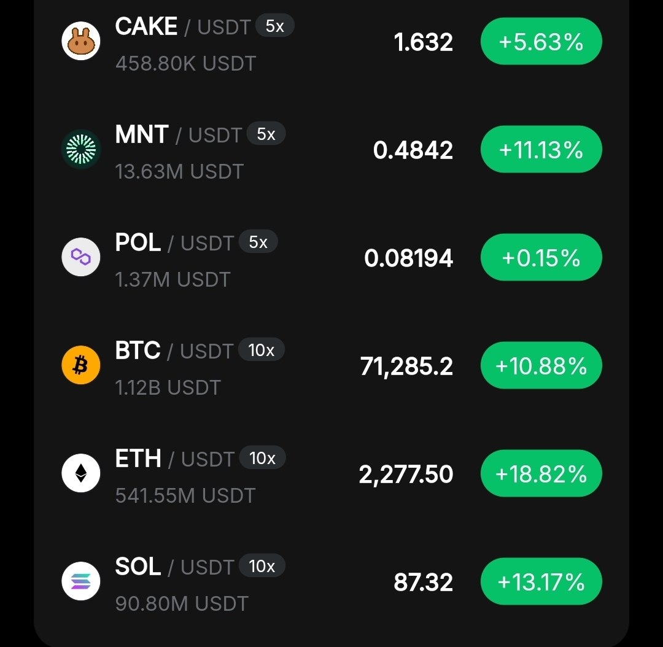Viewport: 663px width, 647px height.
Task: Tap the orange Bitcoin coin icon
Action: tap(81, 365)
